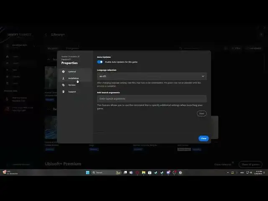Open the Last played sort dropdown
The width and height of the screenshot is (268, 201).
pyautogui.click(x=254, y=49)
